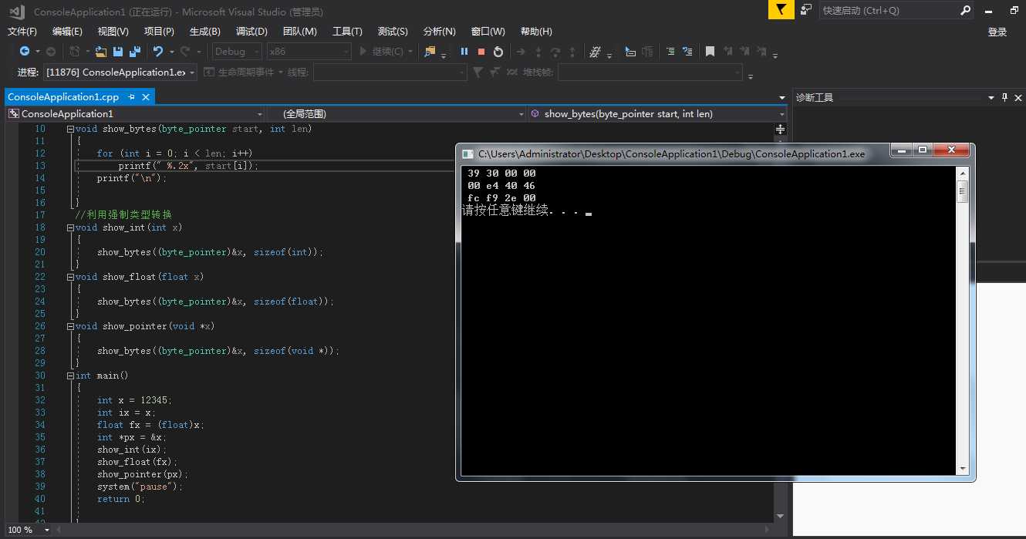Click the console output line 'fc f9 2e 00'
The width and height of the screenshot is (1026, 539).
click(501, 198)
